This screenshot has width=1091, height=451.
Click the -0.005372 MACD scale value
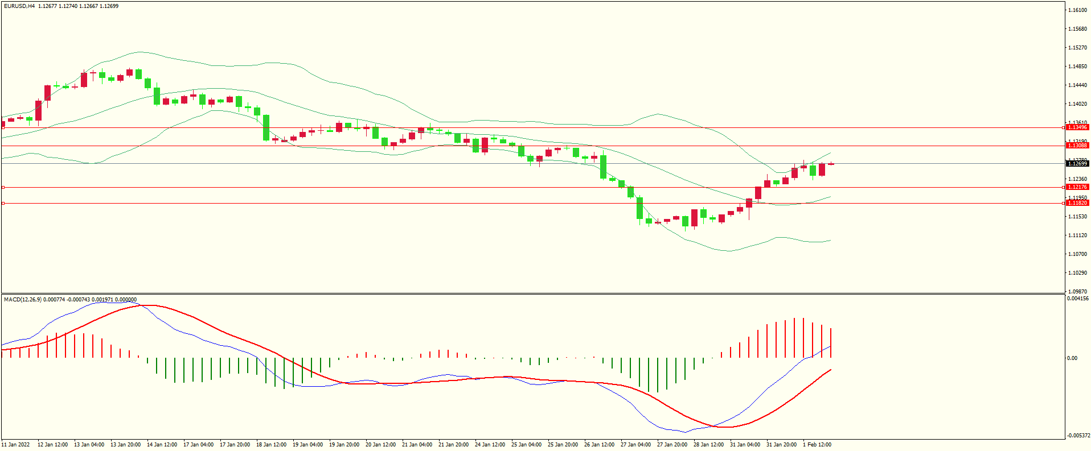(1078, 436)
